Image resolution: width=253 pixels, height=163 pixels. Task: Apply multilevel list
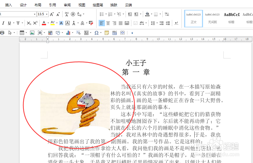[119, 14]
